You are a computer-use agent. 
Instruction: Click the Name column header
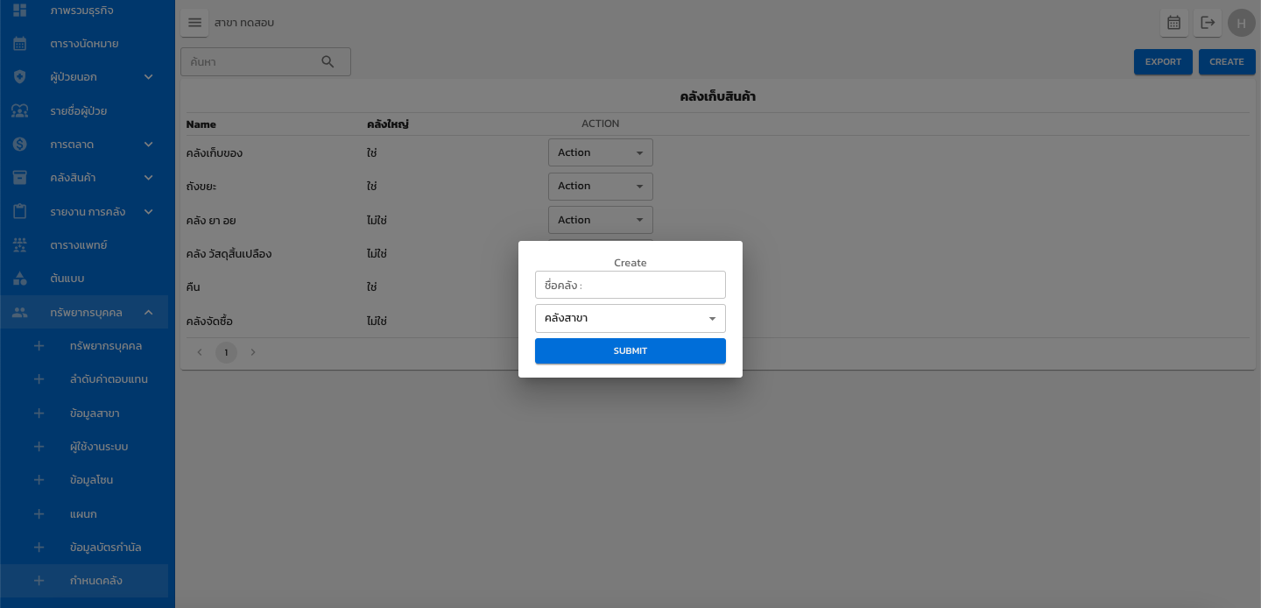[201, 124]
